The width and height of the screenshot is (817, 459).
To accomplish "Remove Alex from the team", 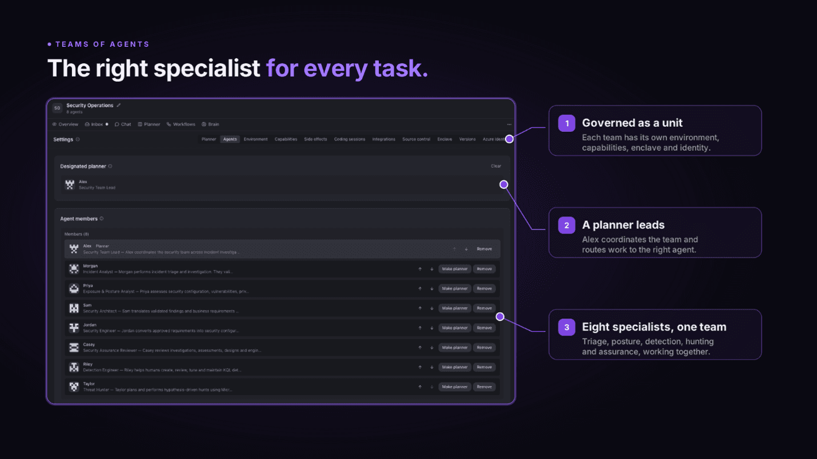I will click(484, 249).
